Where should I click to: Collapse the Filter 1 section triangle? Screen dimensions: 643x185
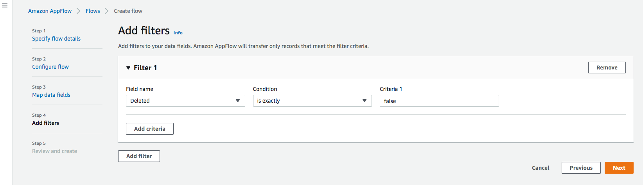pos(128,68)
